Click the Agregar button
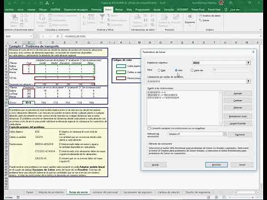The width and height of the screenshot is (267, 200). click(238, 93)
